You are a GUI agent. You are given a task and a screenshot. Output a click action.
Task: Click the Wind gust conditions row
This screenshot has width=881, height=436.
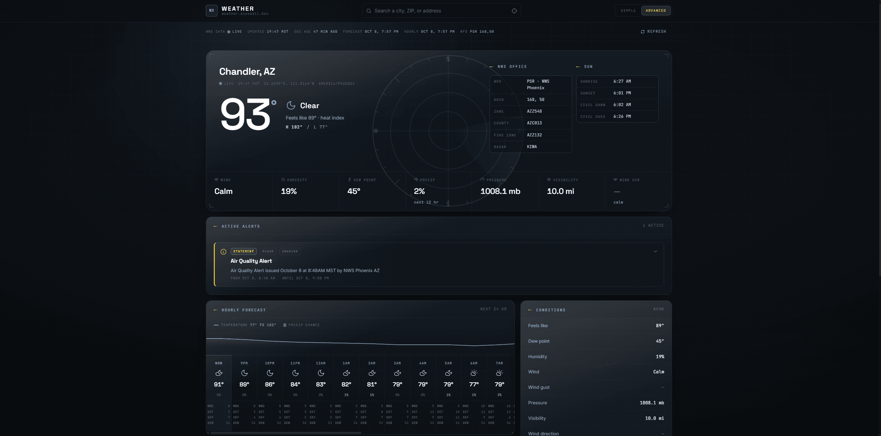(x=596, y=387)
